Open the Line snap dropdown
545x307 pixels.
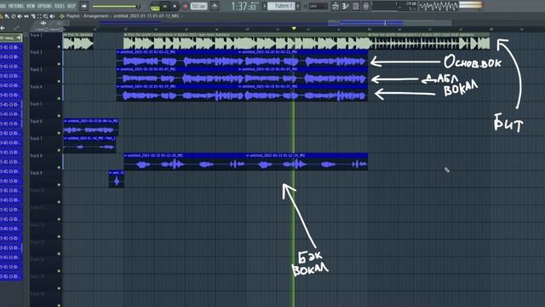318,6
